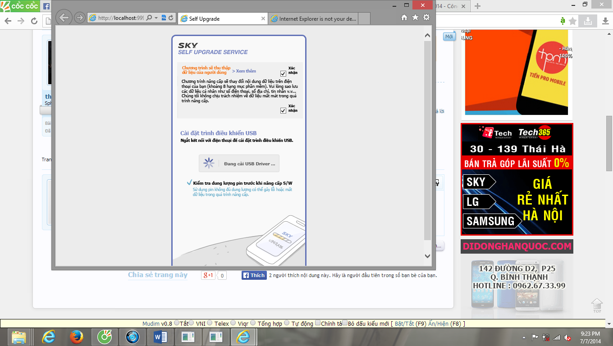613x346 pixels.
Task: Select Mudim Tự động radio button
Action: pos(287,323)
